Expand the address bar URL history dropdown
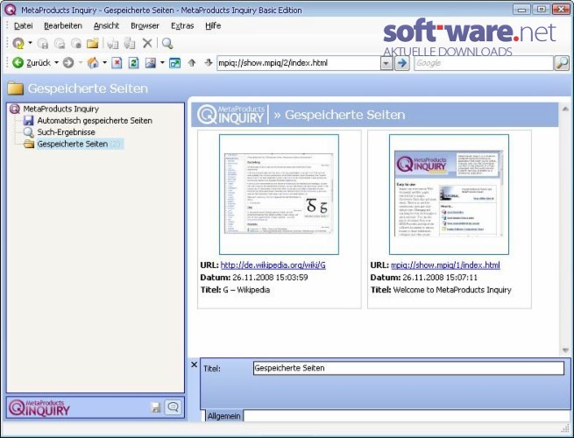 point(386,63)
